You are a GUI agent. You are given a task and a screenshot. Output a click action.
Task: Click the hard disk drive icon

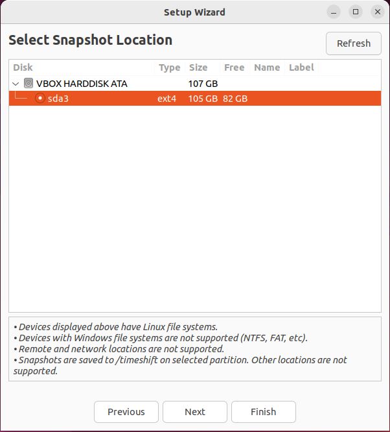pyautogui.click(x=29, y=83)
